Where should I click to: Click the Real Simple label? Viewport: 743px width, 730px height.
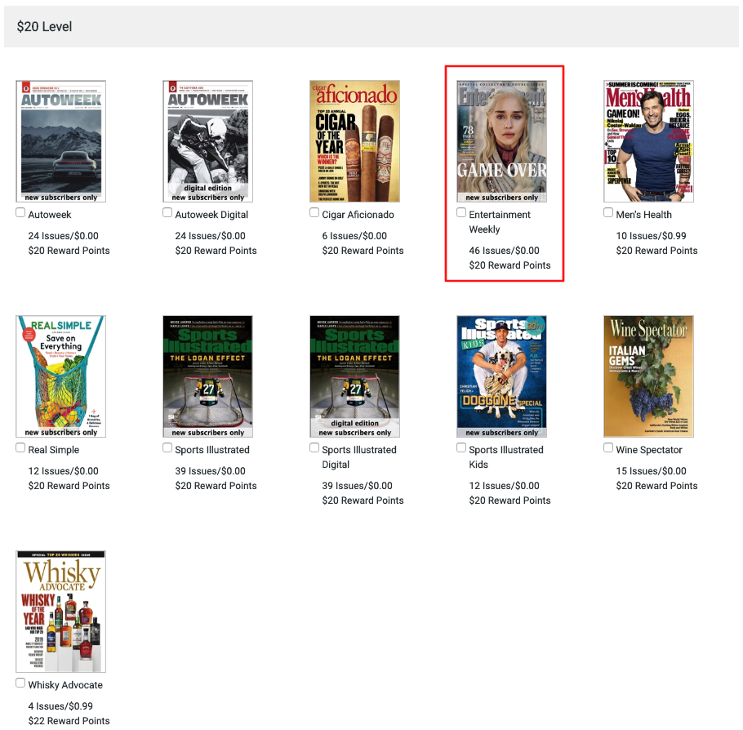[x=54, y=450]
